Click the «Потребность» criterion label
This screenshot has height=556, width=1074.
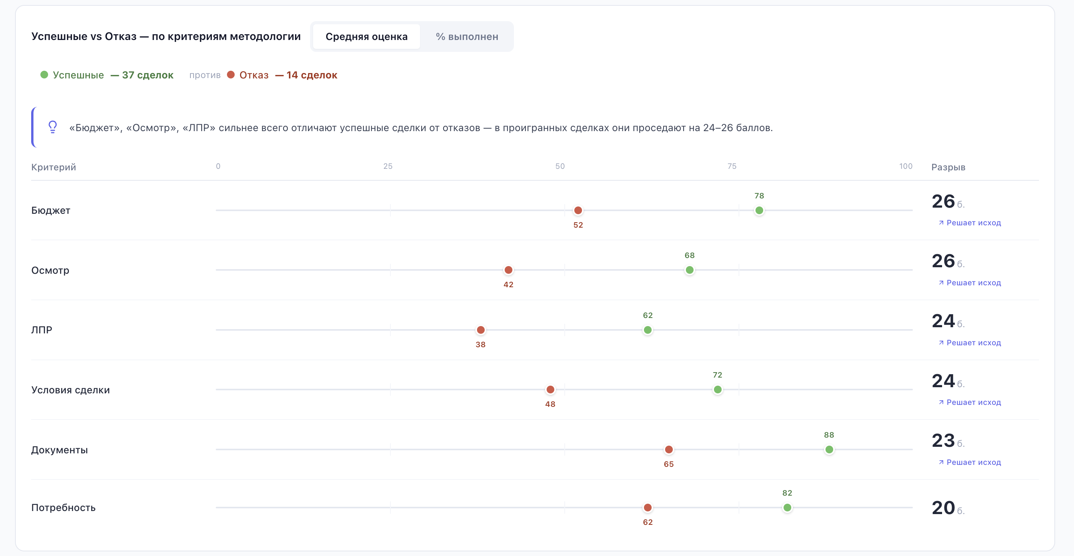pos(63,508)
